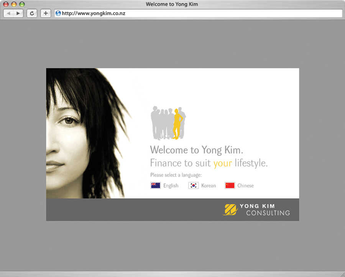
Task: Click the browser back arrow button
Action: click(x=8, y=13)
